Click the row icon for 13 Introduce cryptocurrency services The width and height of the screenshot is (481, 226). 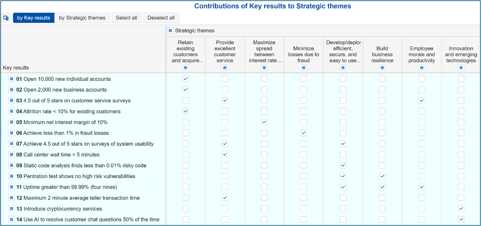pyautogui.click(x=11, y=208)
